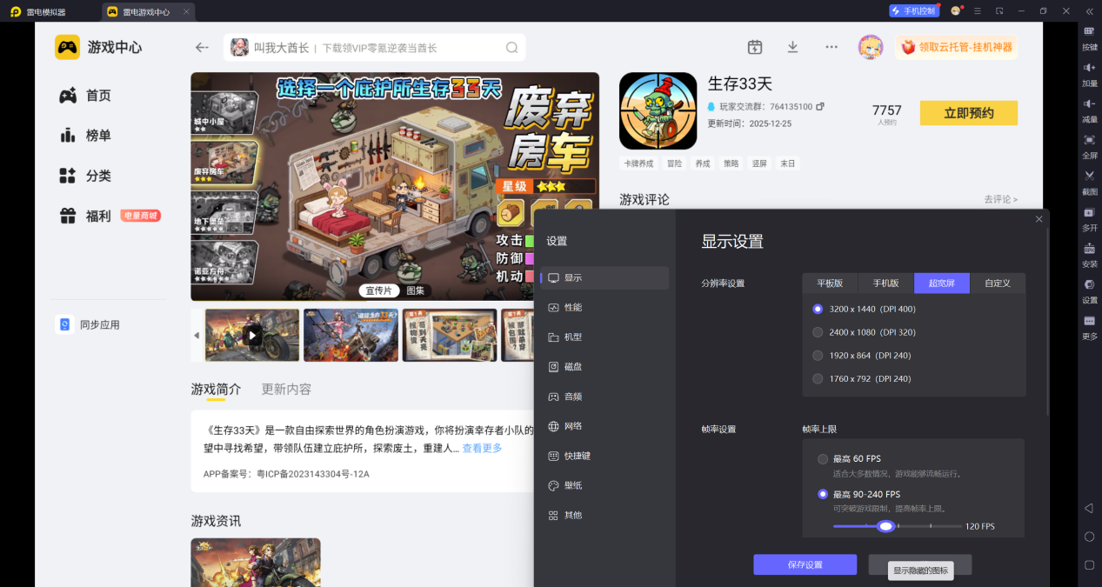
Task: Copy the player group number 764135100
Action: click(x=820, y=107)
